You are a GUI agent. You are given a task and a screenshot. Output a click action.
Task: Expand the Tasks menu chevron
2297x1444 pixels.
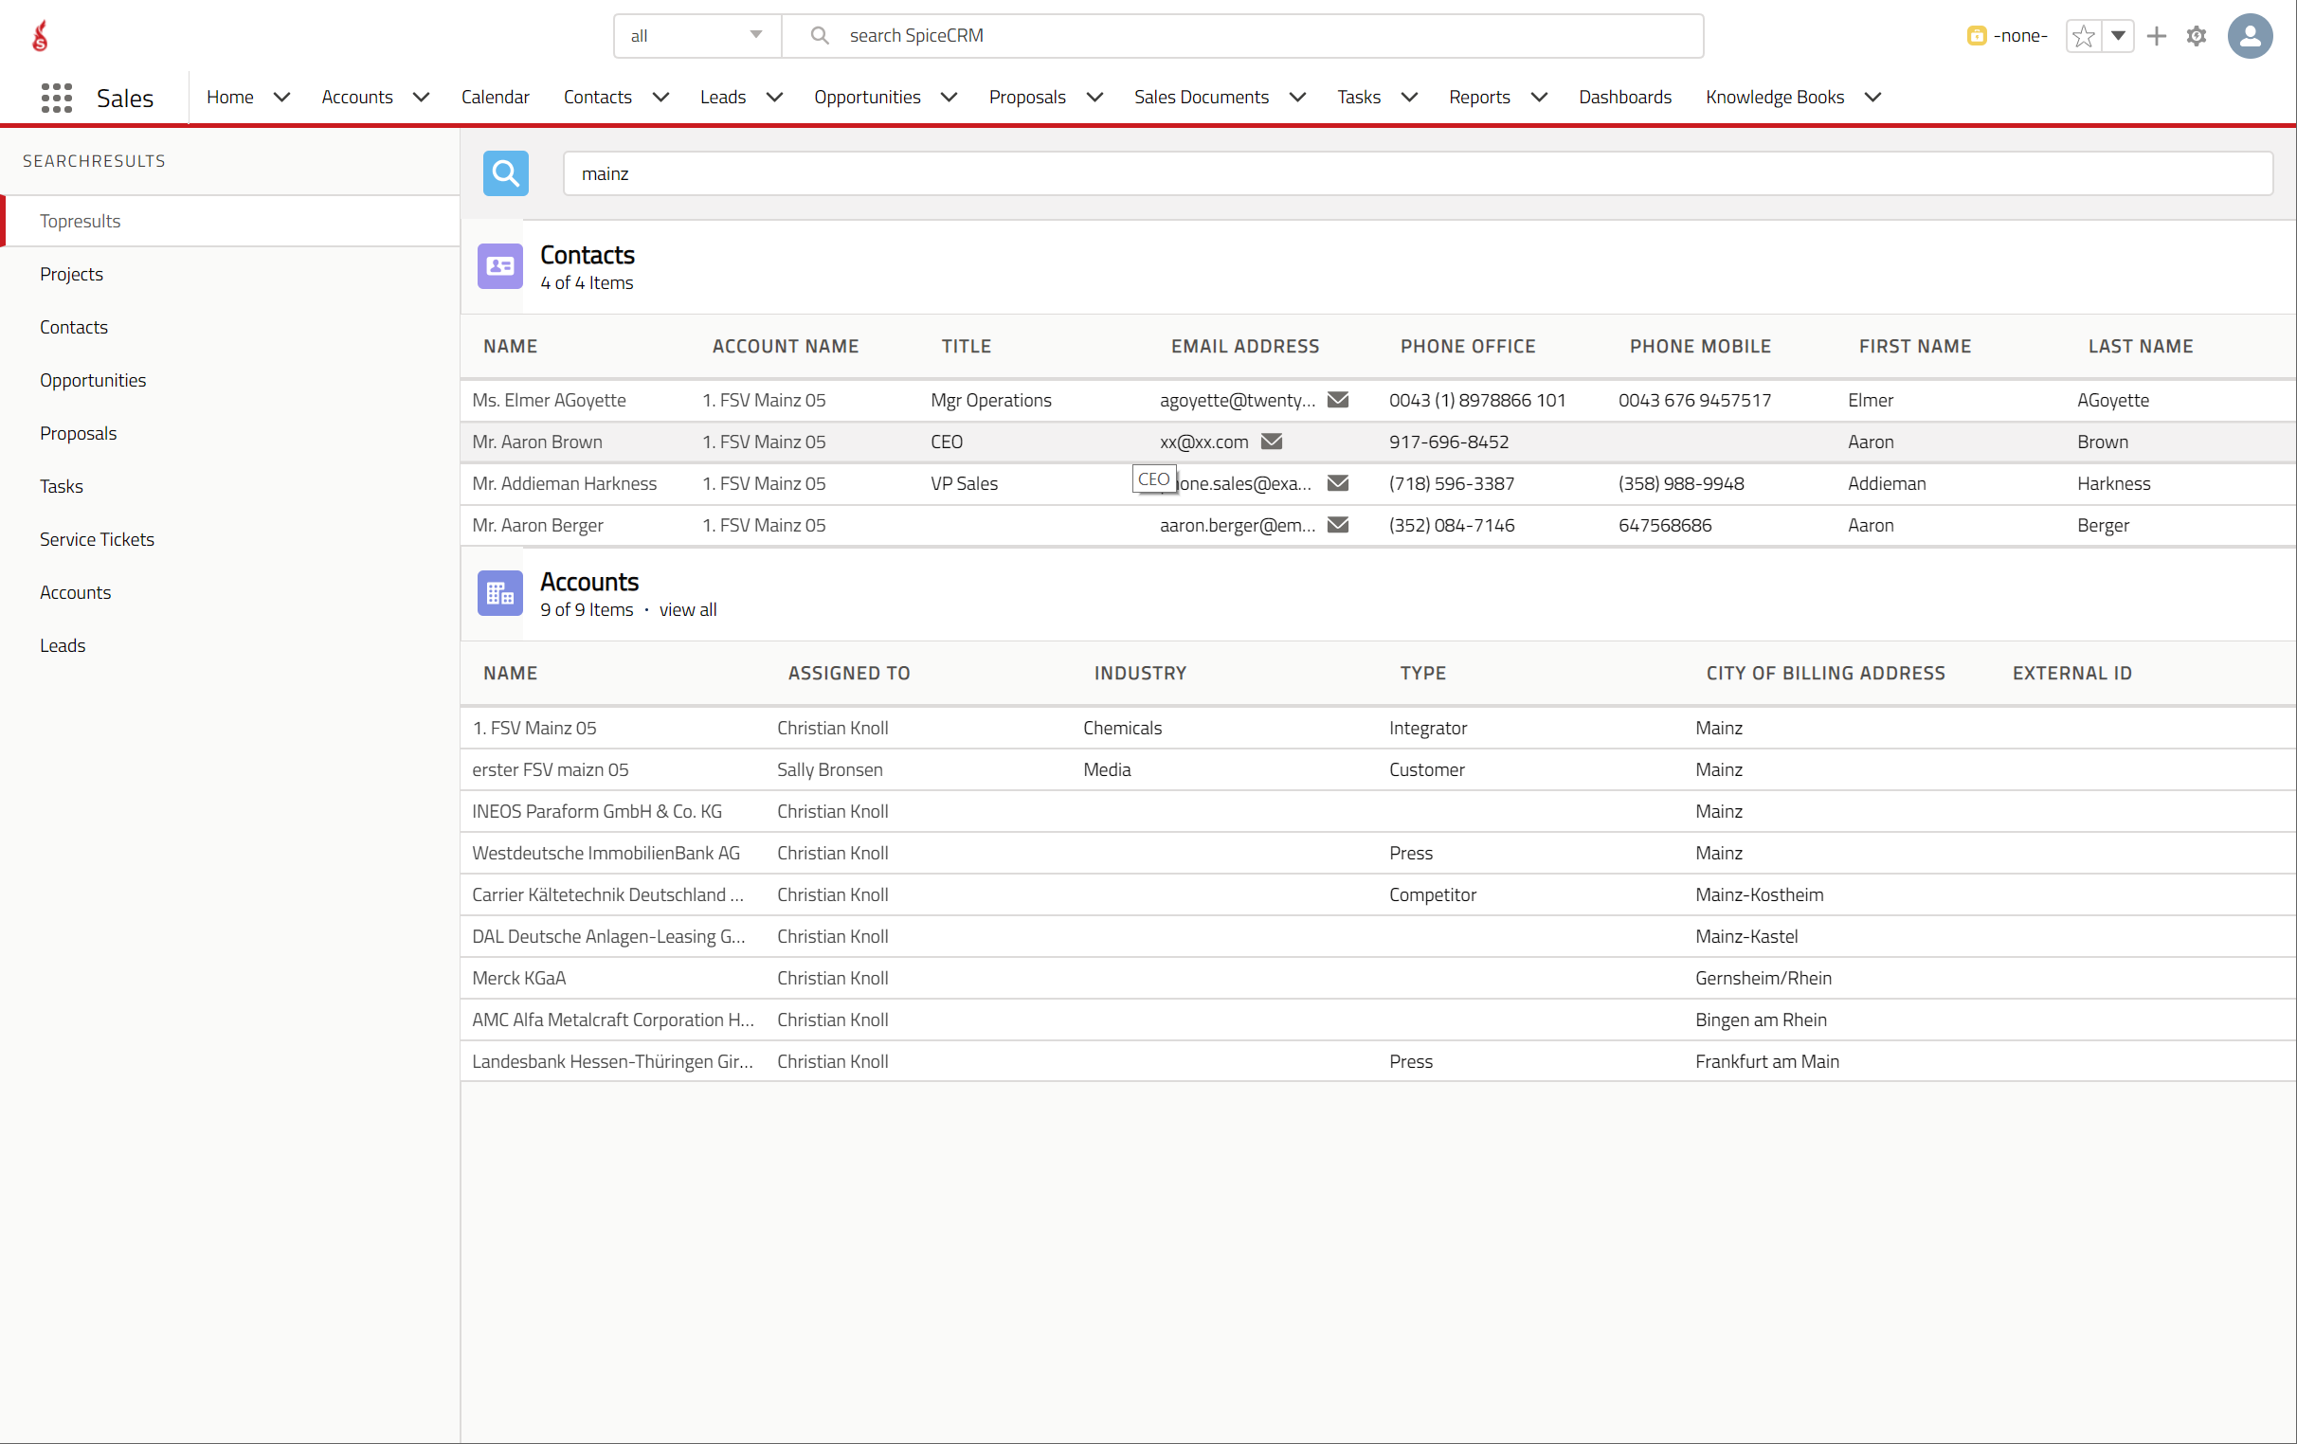(1409, 98)
